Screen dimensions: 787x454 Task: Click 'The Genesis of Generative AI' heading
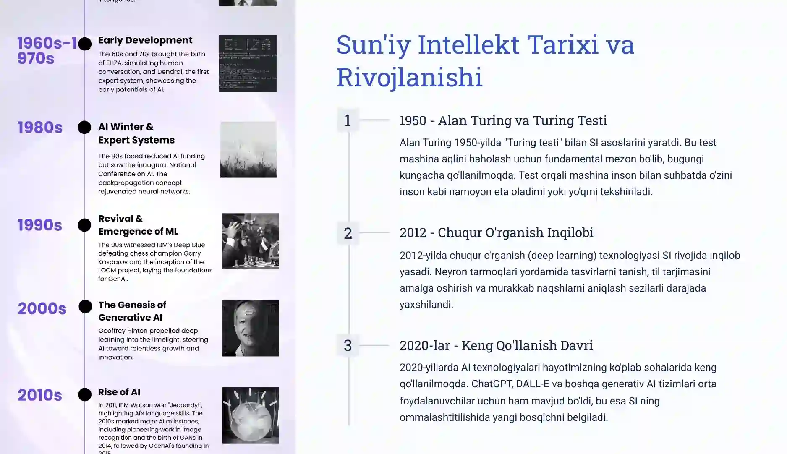coord(132,311)
